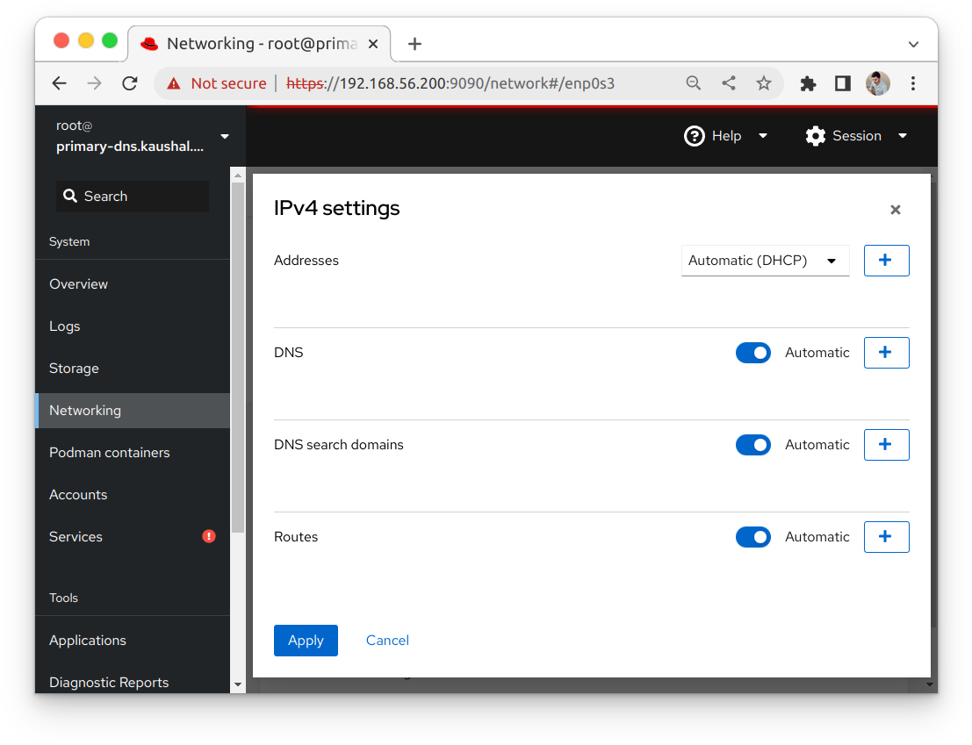972x745 pixels.
Task: Disable automatic DNS search domains
Action: [752, 445]
